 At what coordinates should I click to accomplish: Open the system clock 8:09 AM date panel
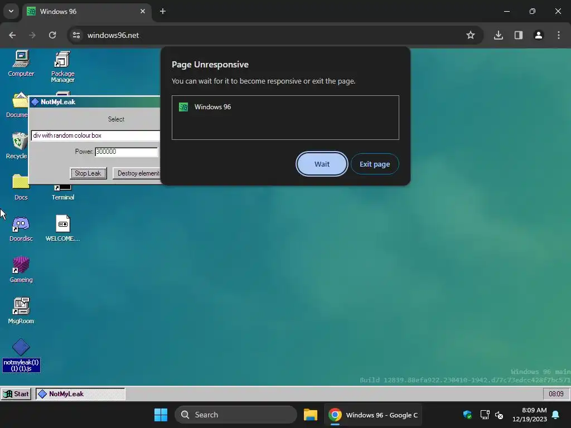coord(530,415)
